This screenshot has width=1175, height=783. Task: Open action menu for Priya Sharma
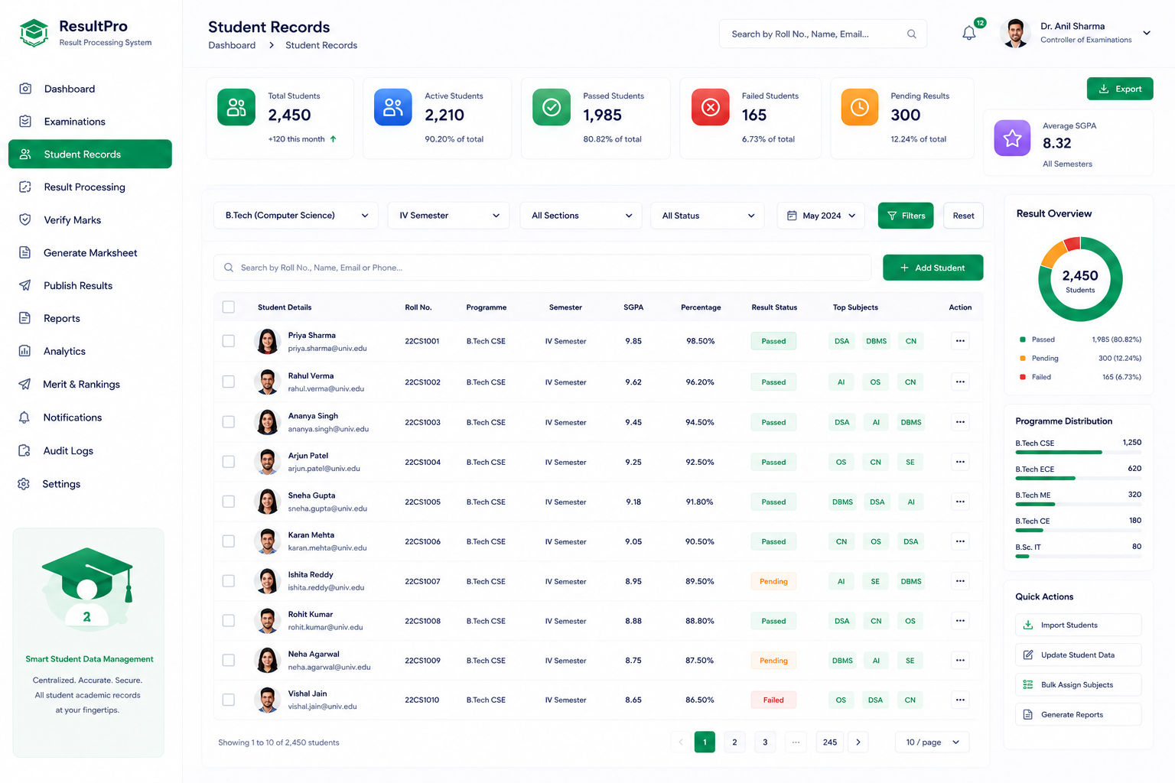tap(960, 341)
